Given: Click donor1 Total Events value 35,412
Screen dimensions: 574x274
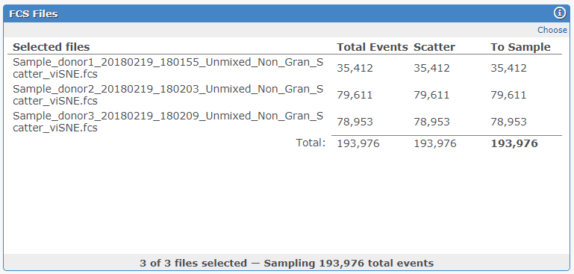Looking at the screenshot, I should [355, 68].
